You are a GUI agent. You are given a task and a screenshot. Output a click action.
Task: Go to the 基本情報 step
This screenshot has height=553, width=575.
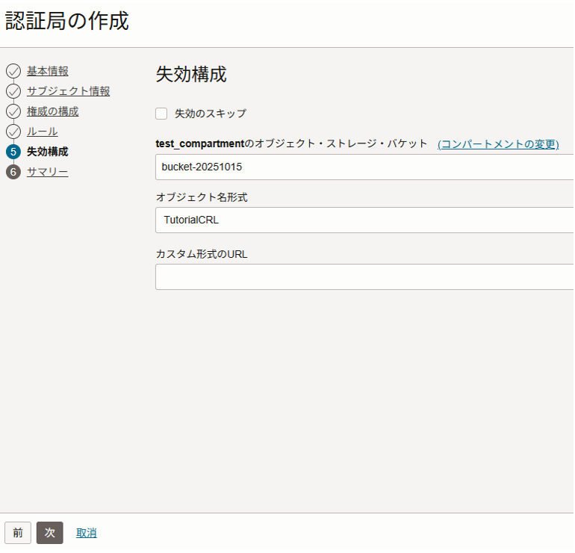click(48, 71)
